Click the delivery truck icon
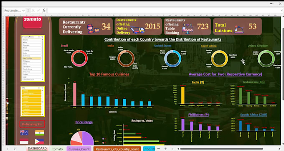 click(138, 30)
